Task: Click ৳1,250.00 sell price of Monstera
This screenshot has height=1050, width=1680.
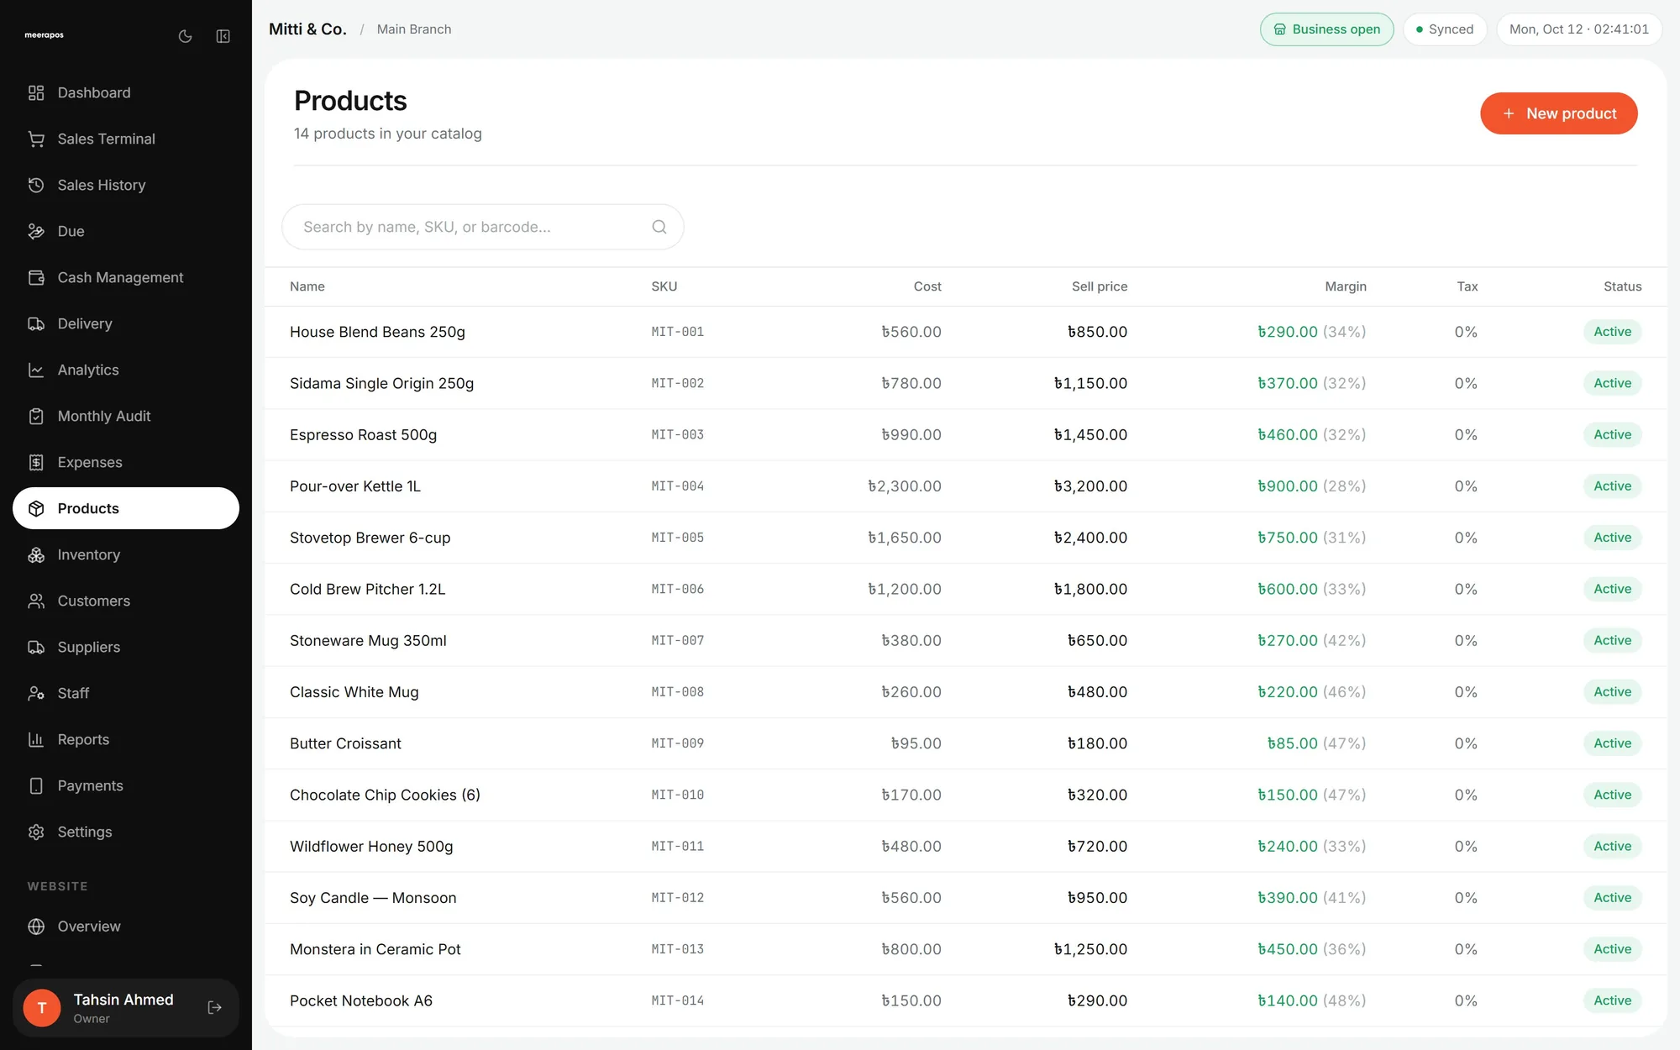Action: click(x=1090, y=949)
